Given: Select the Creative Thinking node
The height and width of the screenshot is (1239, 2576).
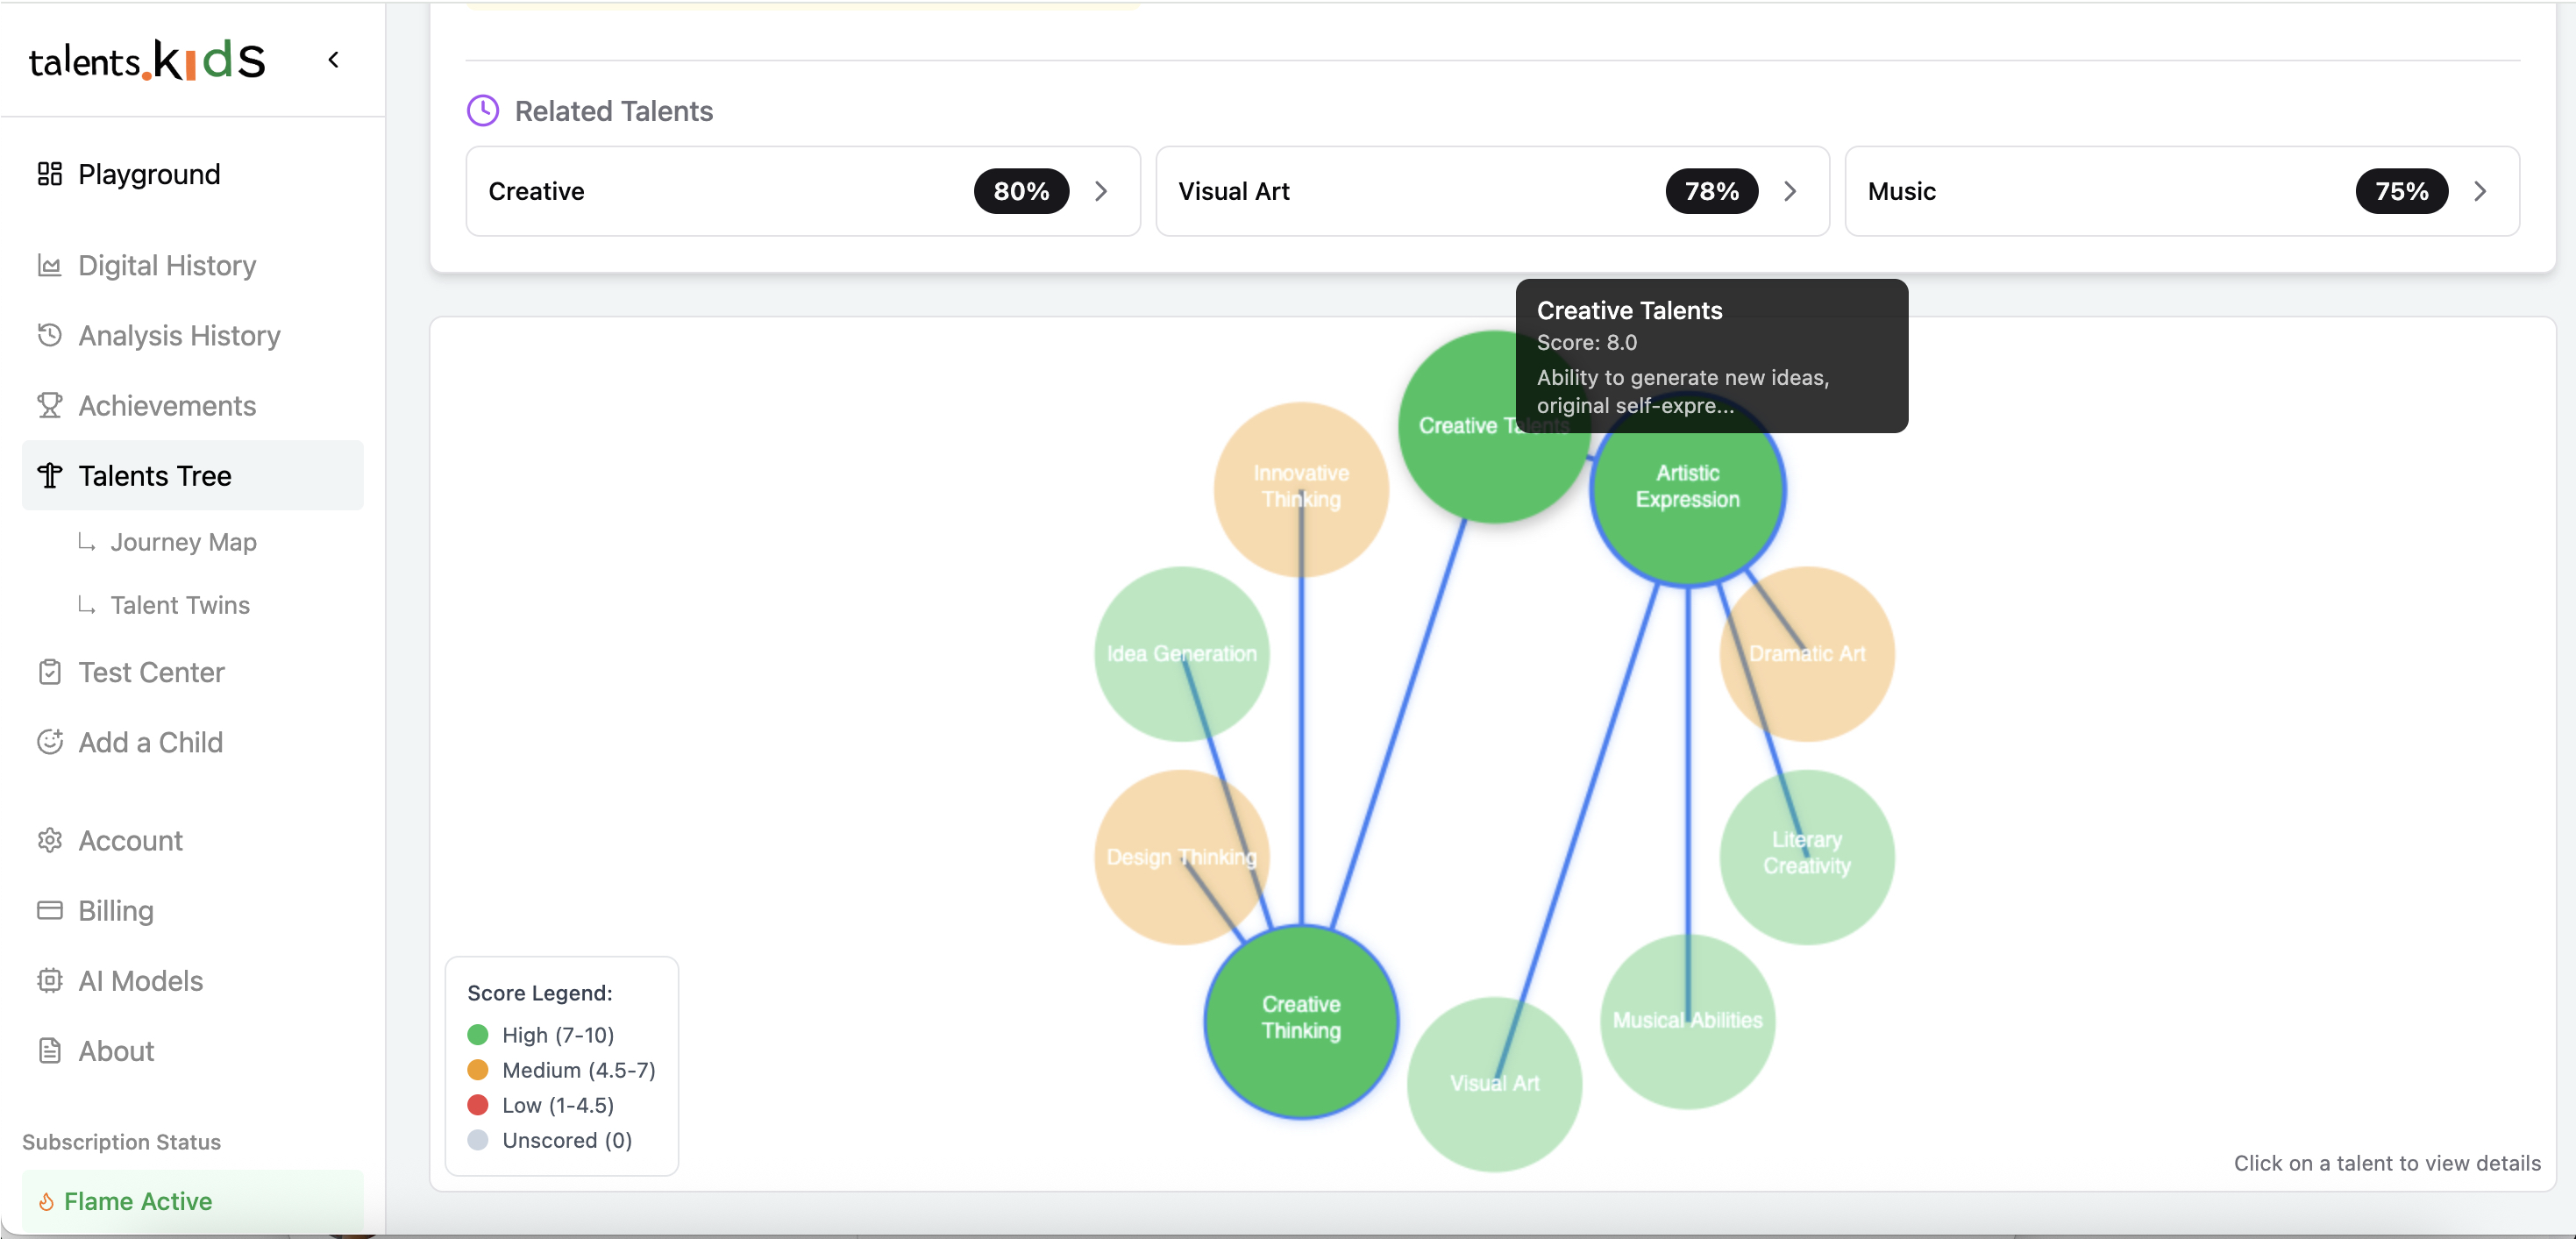Looking at the screenshot, I should coord(1301,1019).
